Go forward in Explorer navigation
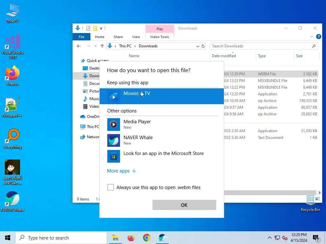 tap(88, 46)
